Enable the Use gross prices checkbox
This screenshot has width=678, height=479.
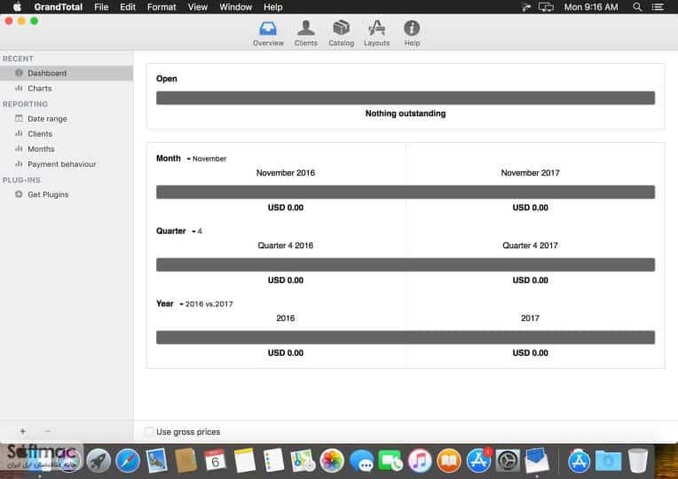(149, 431)
